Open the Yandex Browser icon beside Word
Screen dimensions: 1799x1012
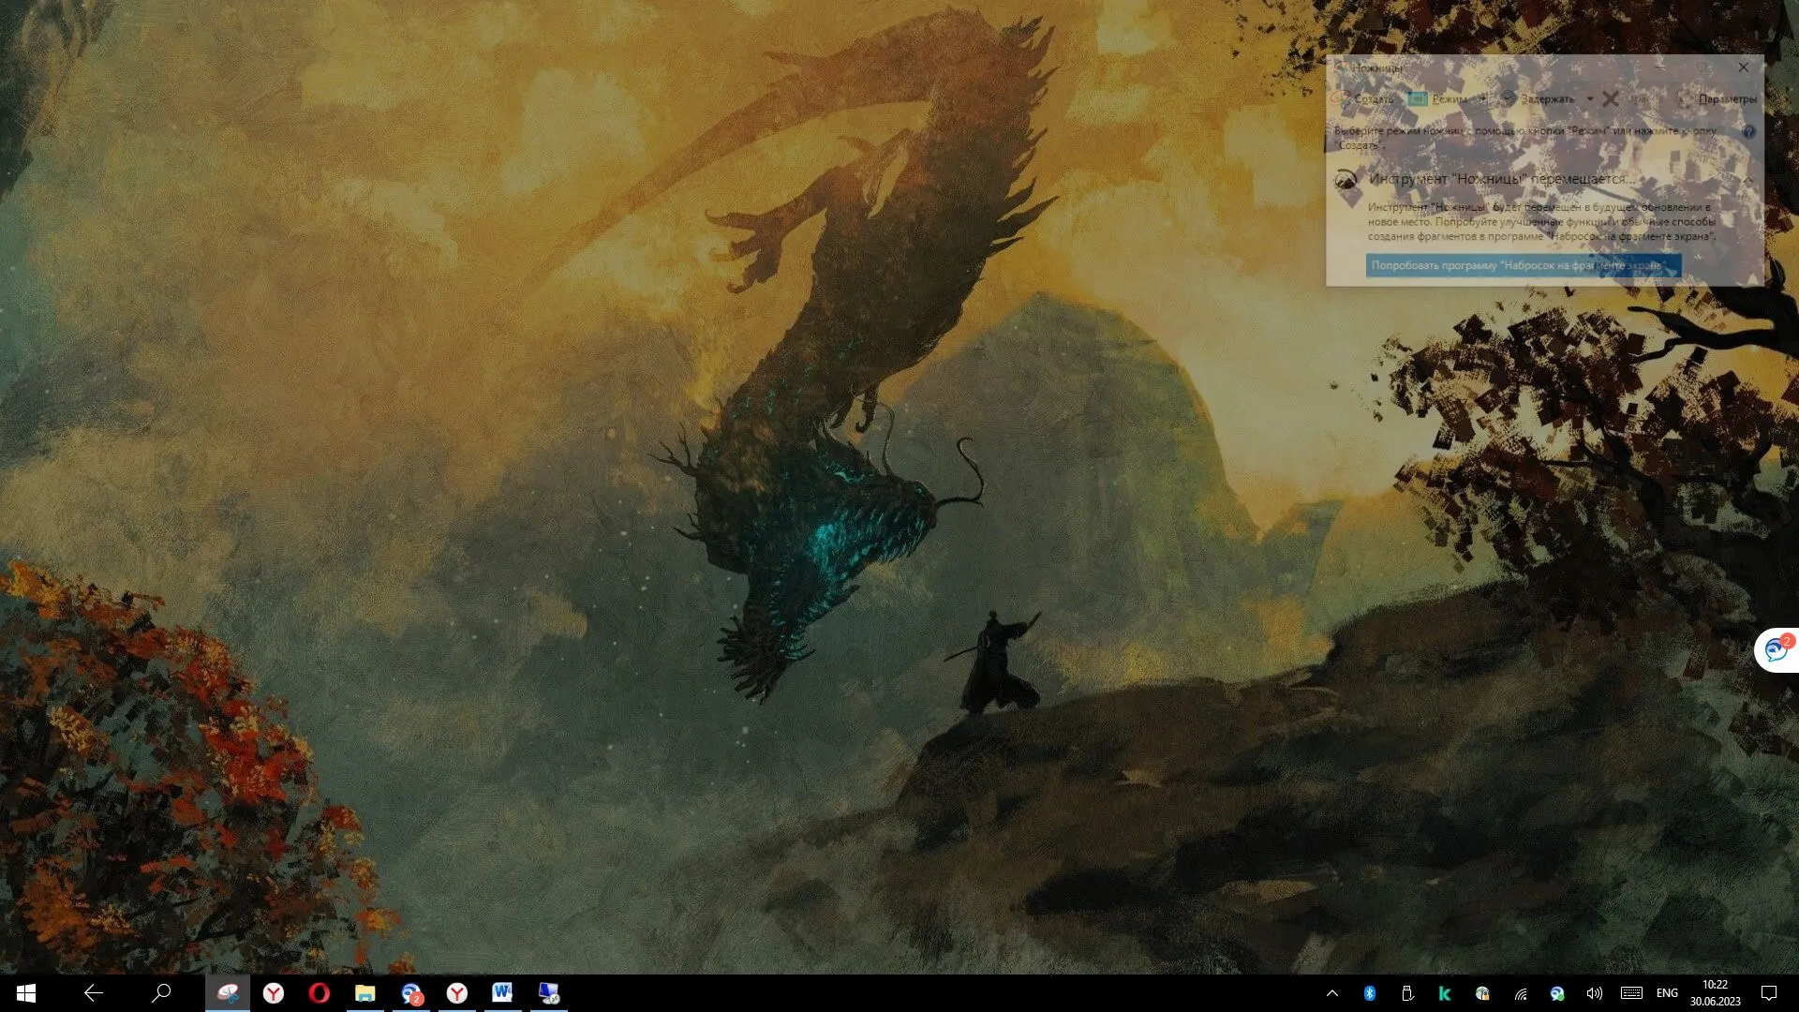(457, 993)
